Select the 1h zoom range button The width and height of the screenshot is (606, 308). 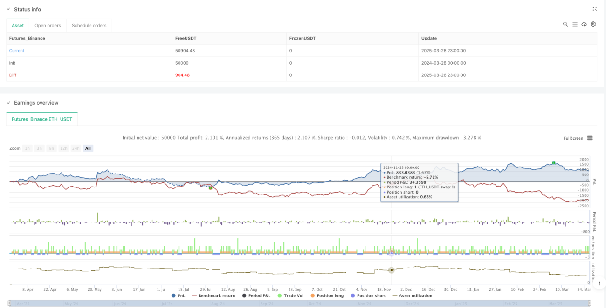pos(28,148)
